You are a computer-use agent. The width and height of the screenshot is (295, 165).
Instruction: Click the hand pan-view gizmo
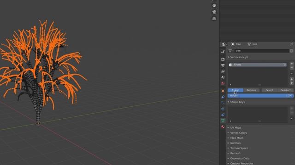(214, 5)
